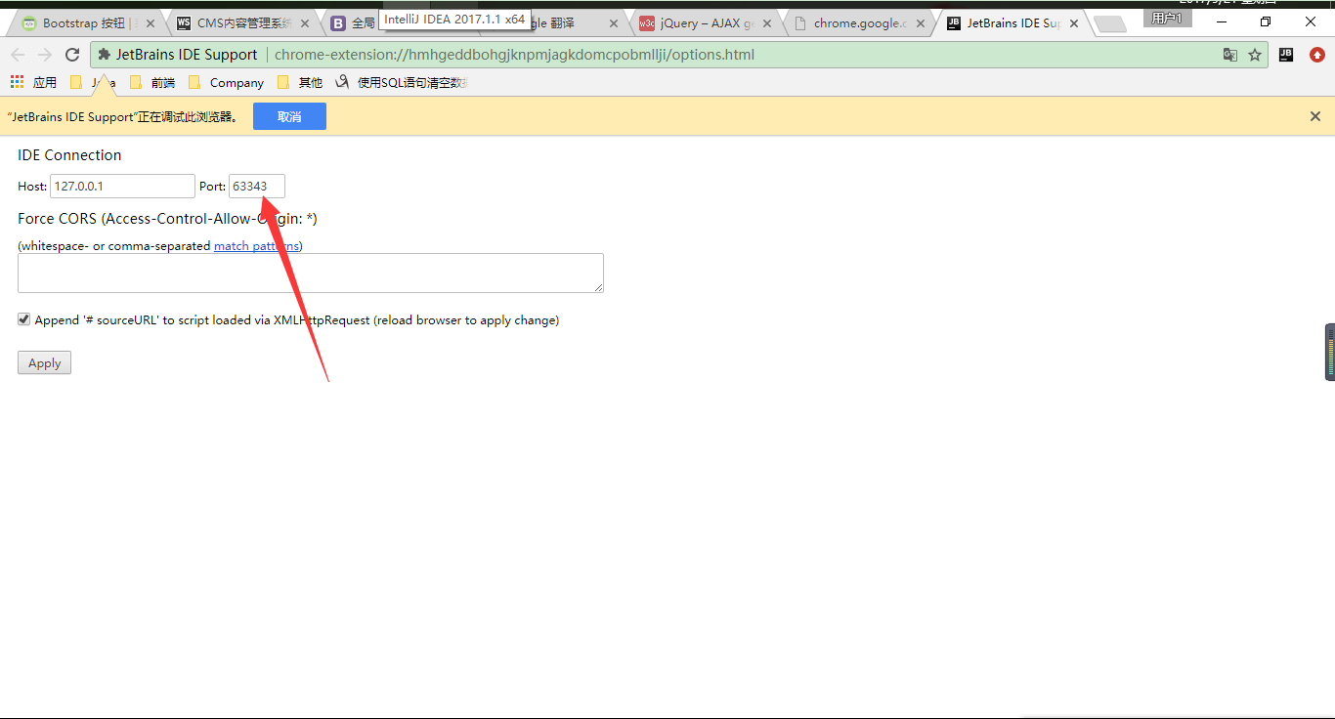This screenshot has height=719, width=1335.
Task: Reload the current page
Action: point(72,55)
